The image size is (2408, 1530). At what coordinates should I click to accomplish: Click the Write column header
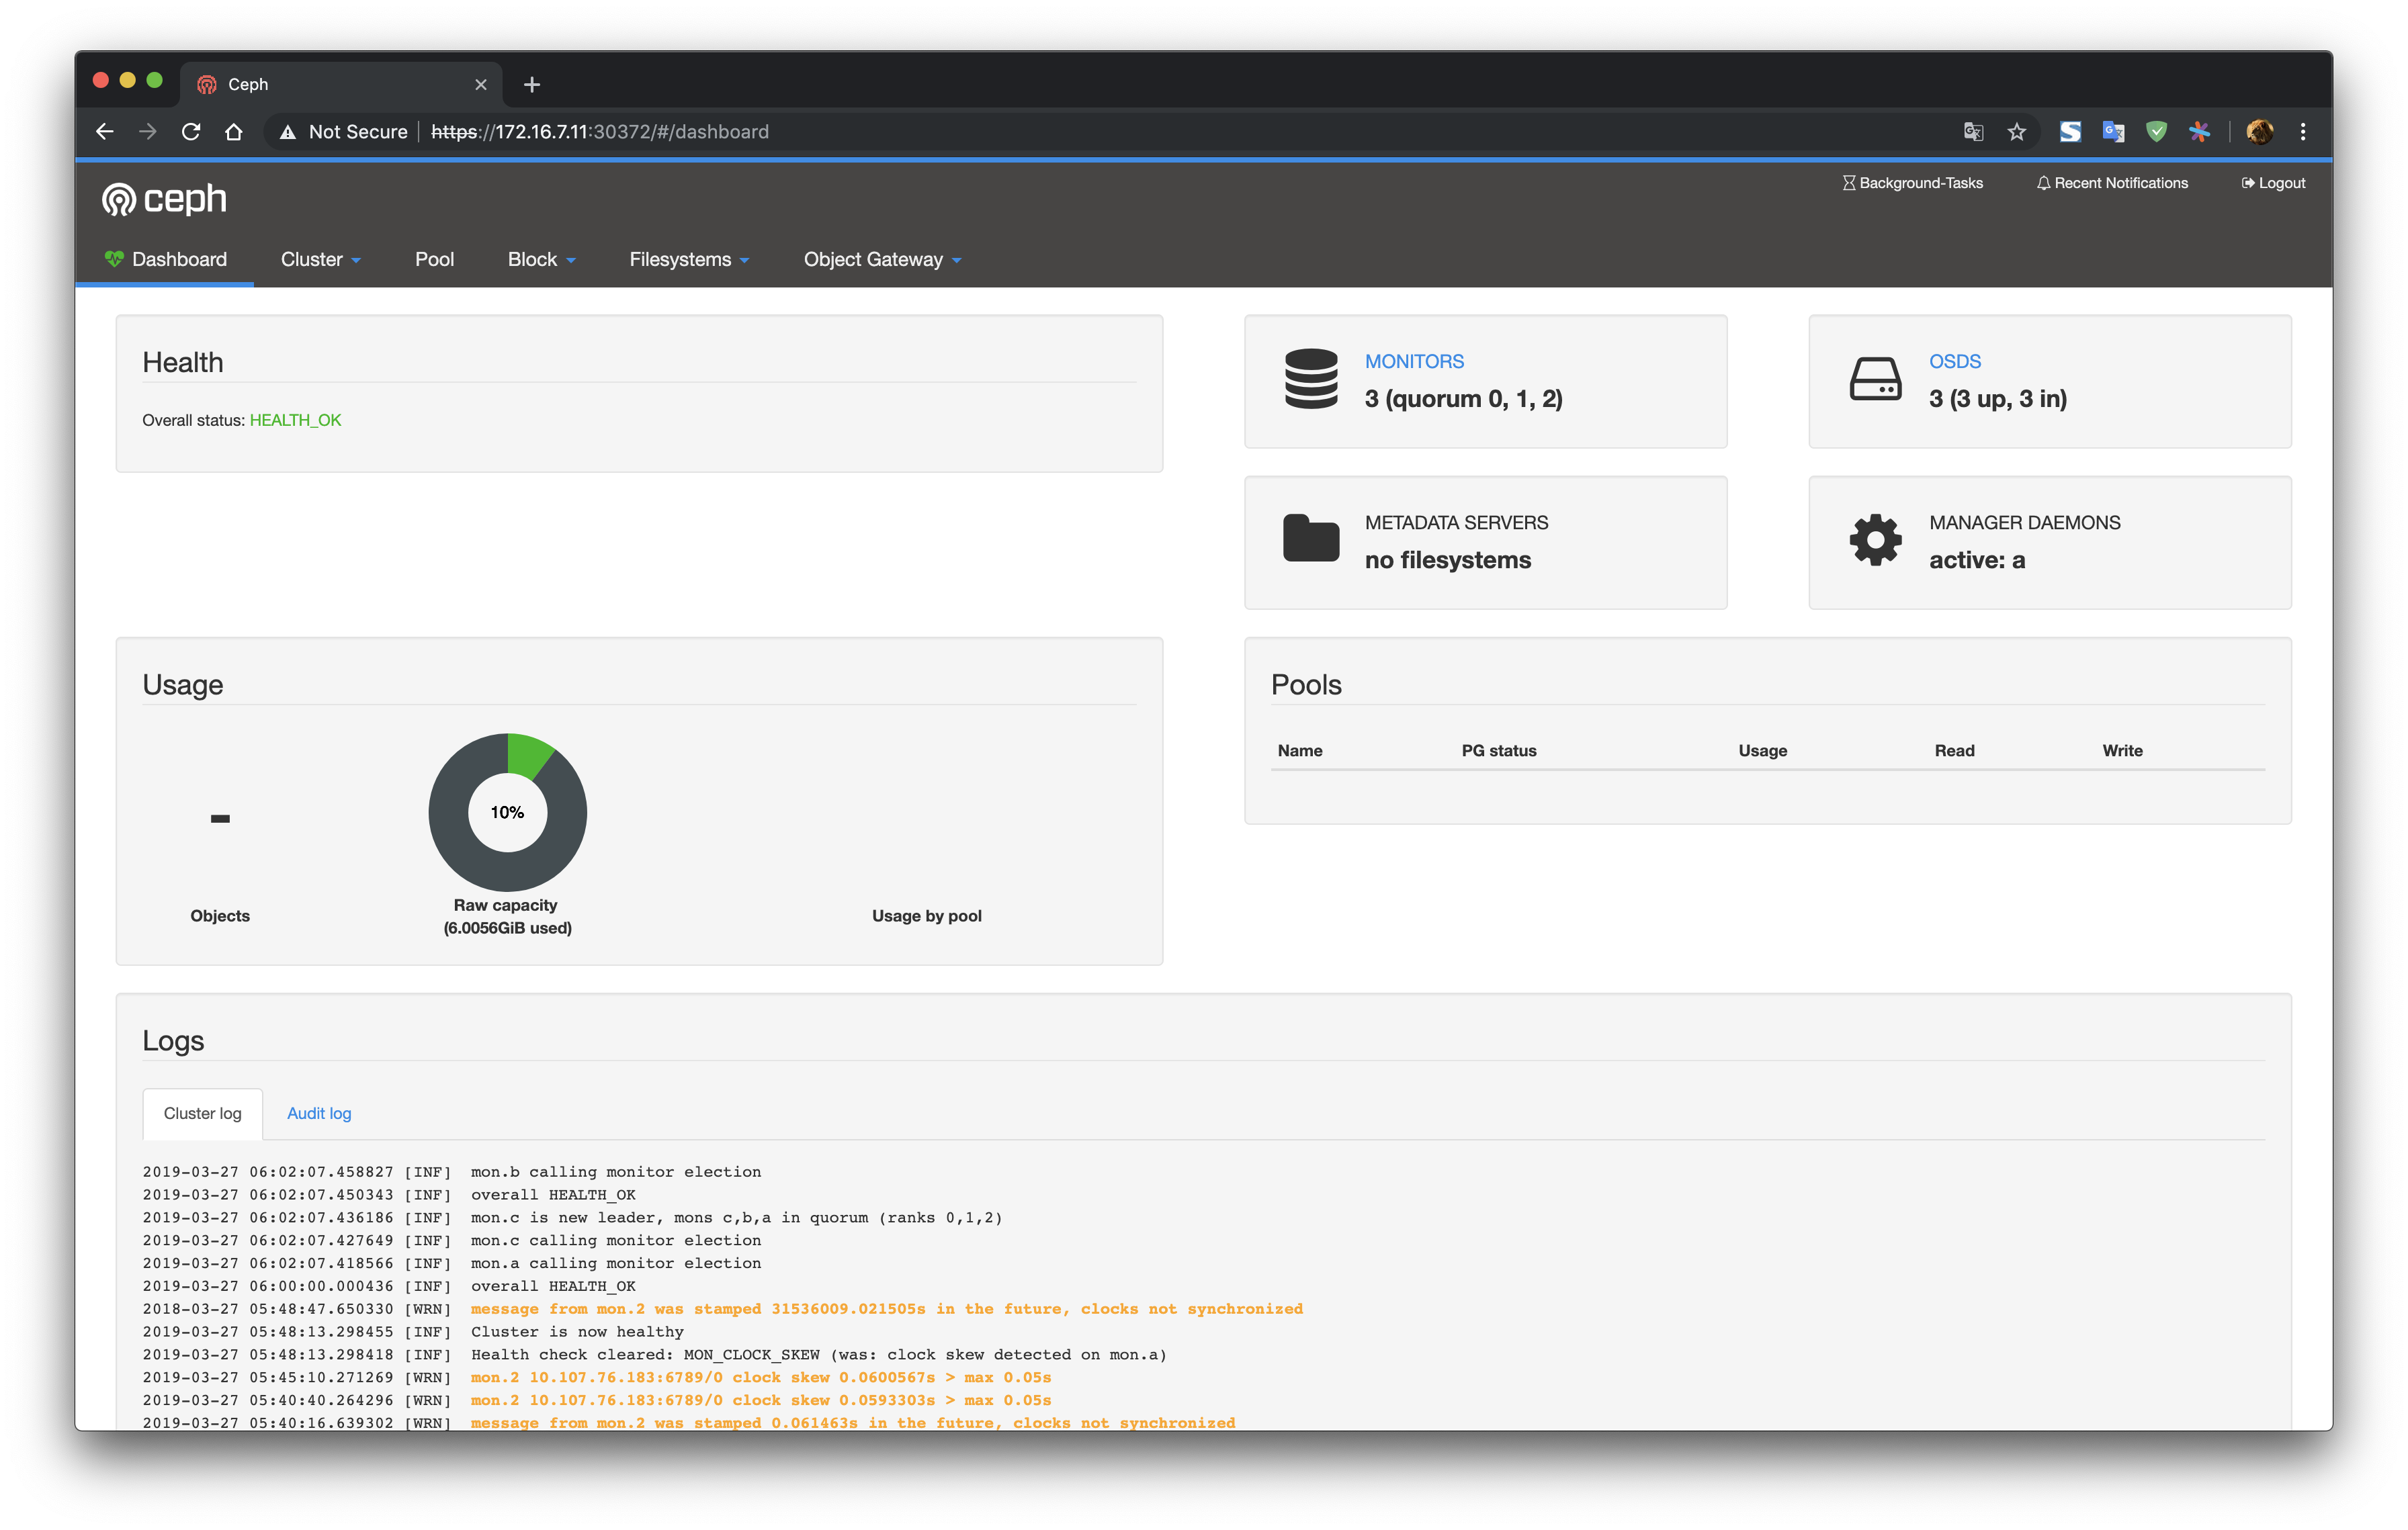pos(2122,750)
